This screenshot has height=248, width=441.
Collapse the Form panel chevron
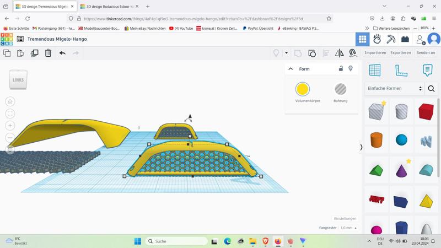tap(291, 69)
